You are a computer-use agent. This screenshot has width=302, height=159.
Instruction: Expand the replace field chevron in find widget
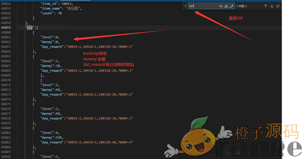pos(185,6)
